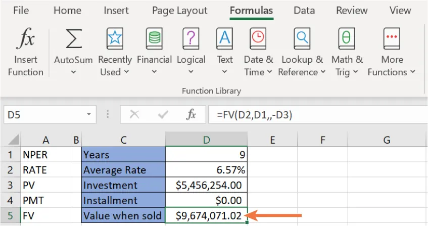The image size is (428, 226).
Task: Open Recently Used functions star icon
Action: click(x=114, y=39)
